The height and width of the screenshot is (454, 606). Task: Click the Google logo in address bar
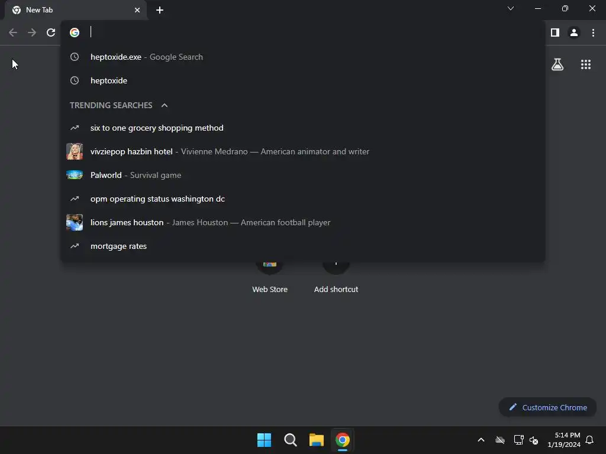click(75, 33)
